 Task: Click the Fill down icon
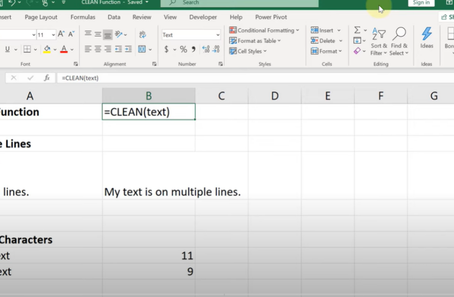point(357,41)
